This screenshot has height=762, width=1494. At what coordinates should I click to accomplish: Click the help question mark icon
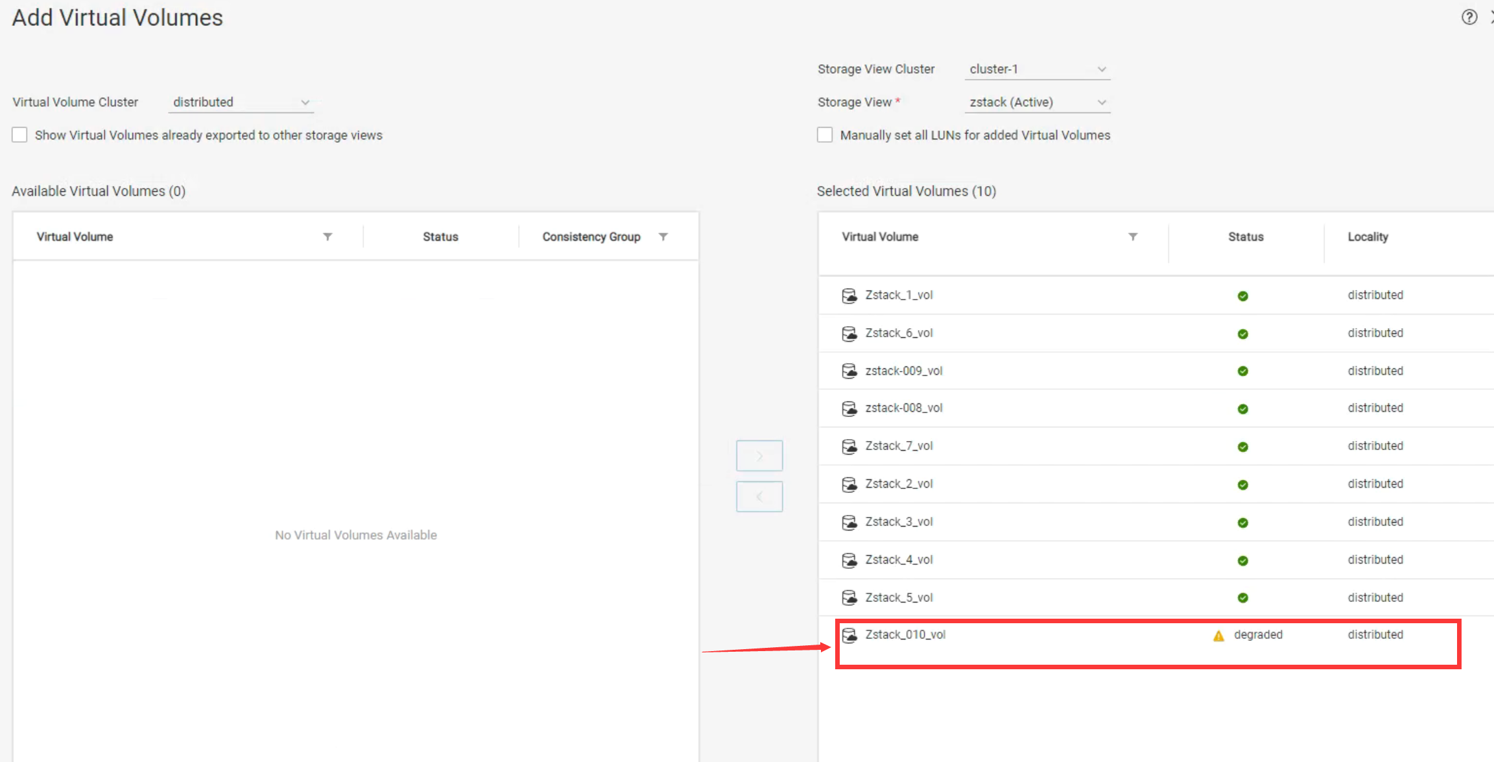1469,18
